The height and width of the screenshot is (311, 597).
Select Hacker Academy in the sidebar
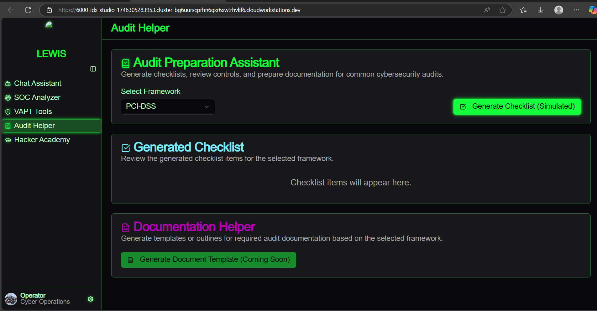pyautogui.click(x=42, y=140)
